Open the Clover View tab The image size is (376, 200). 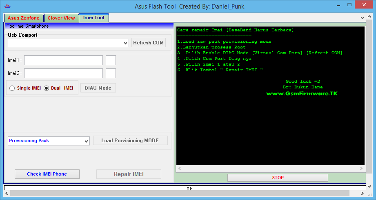(x=61, y=18)
